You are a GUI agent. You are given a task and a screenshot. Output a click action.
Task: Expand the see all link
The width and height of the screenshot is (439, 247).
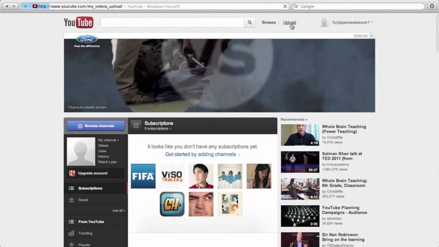coord(119,211)
